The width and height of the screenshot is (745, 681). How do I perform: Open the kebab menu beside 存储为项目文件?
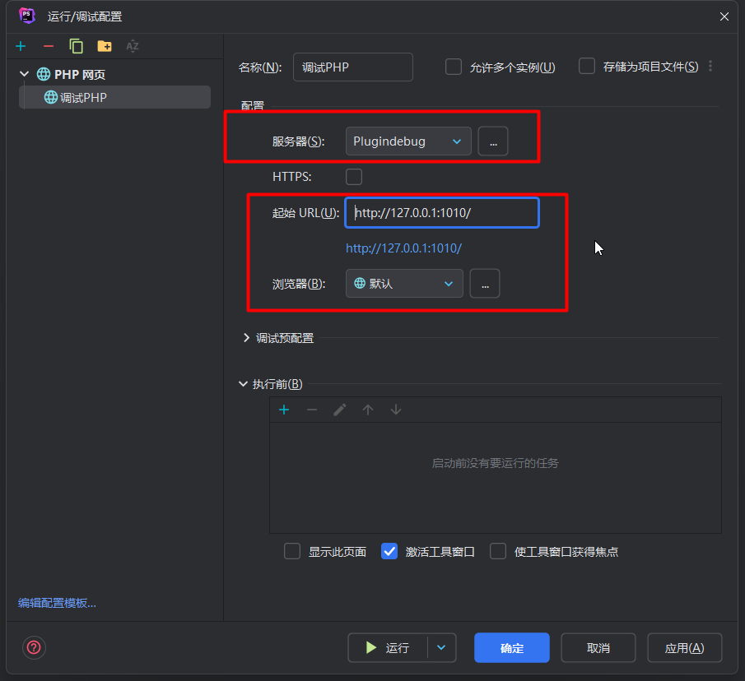710,66
